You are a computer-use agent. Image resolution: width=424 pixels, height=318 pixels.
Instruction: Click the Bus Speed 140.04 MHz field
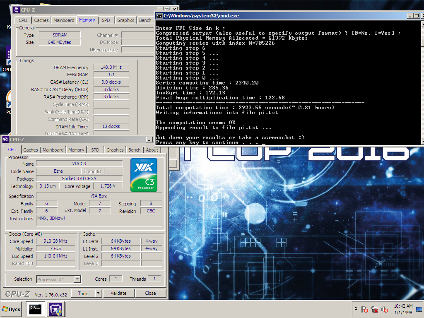click(55, 256)
